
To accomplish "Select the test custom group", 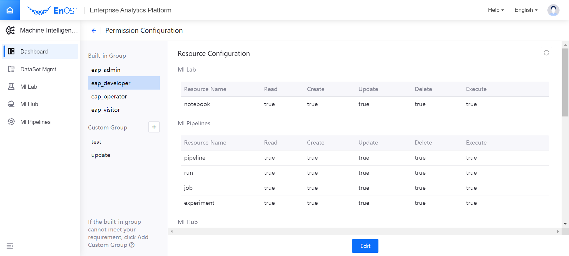I will [124, 142].
